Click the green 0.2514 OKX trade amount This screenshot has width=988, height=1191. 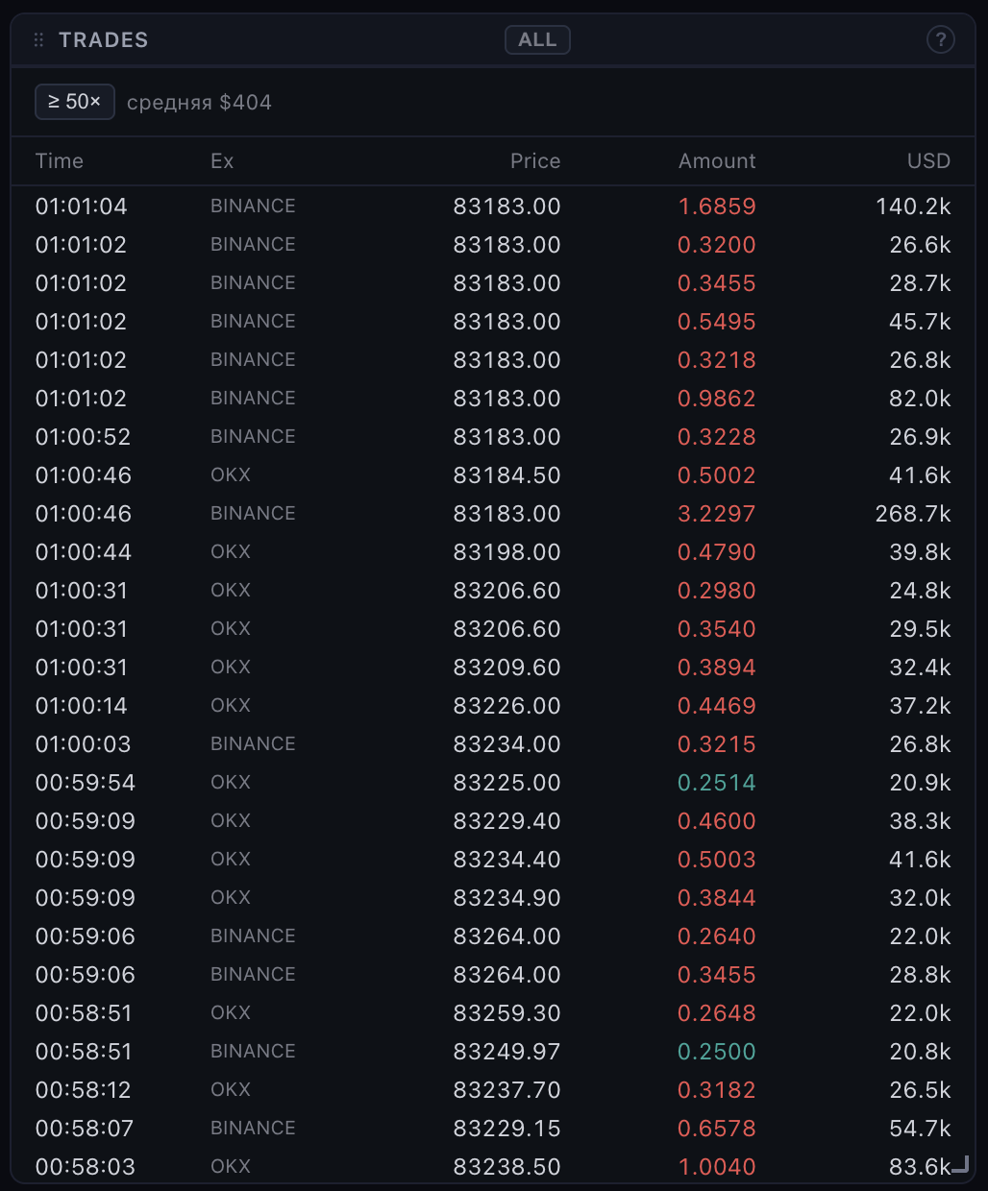pyautogui.click(x=717, y=783)
